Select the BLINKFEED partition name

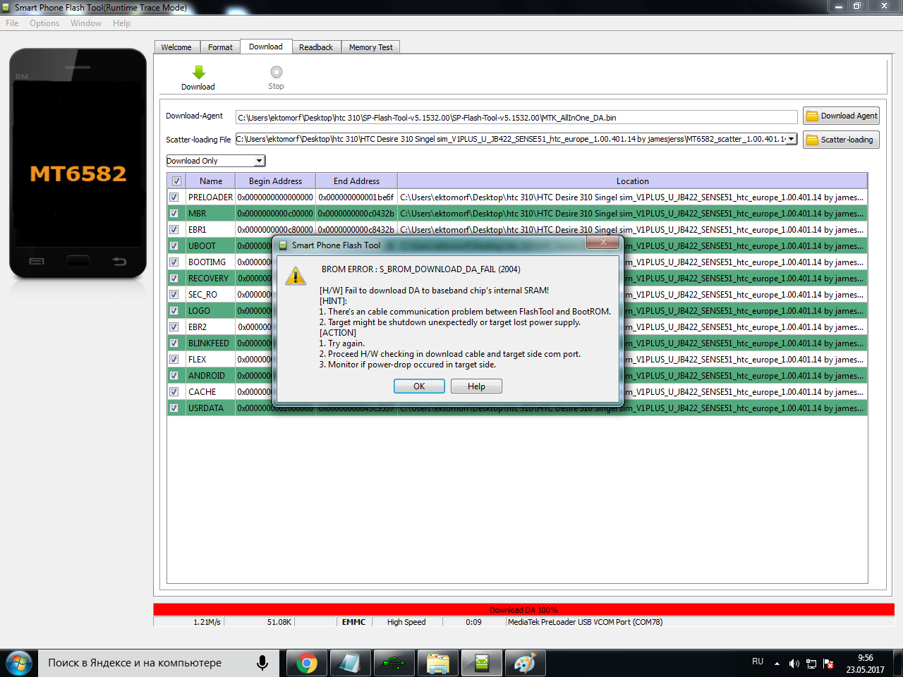point(209,343)
